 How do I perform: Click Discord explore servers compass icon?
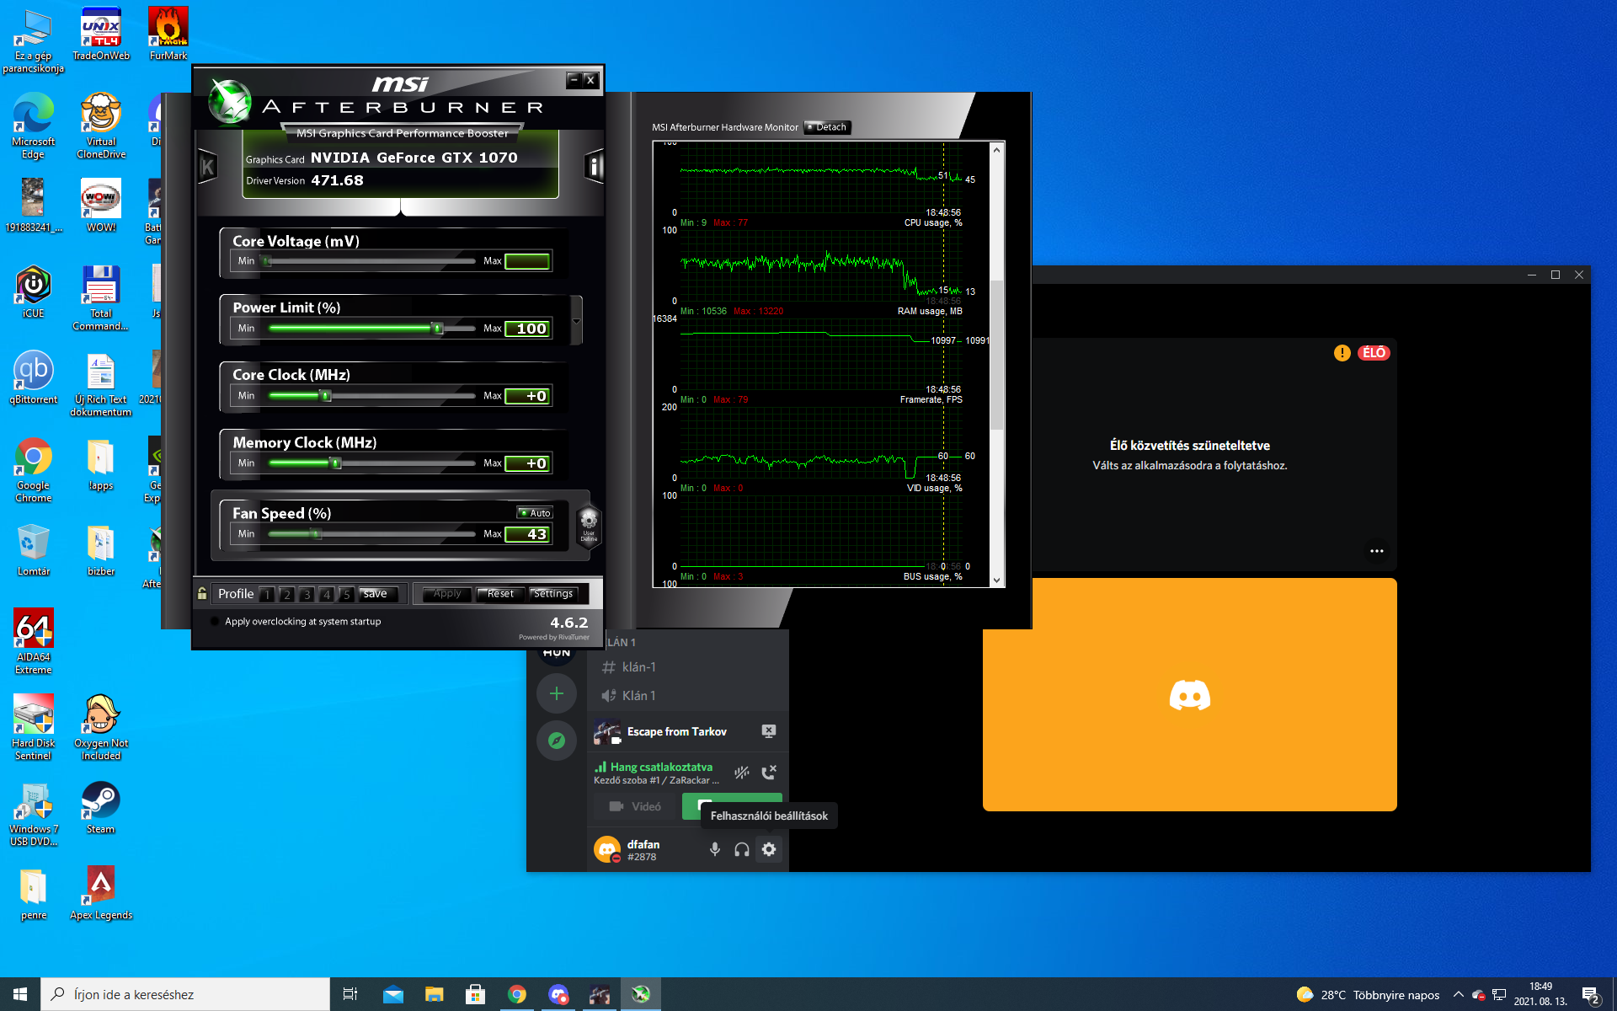coord(557,741)
